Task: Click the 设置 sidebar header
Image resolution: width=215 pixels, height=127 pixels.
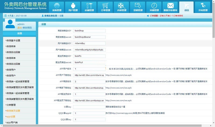Action: coord(19,33)
